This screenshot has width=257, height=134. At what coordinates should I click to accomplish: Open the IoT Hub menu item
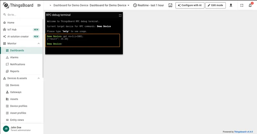(x=22, y=30)
